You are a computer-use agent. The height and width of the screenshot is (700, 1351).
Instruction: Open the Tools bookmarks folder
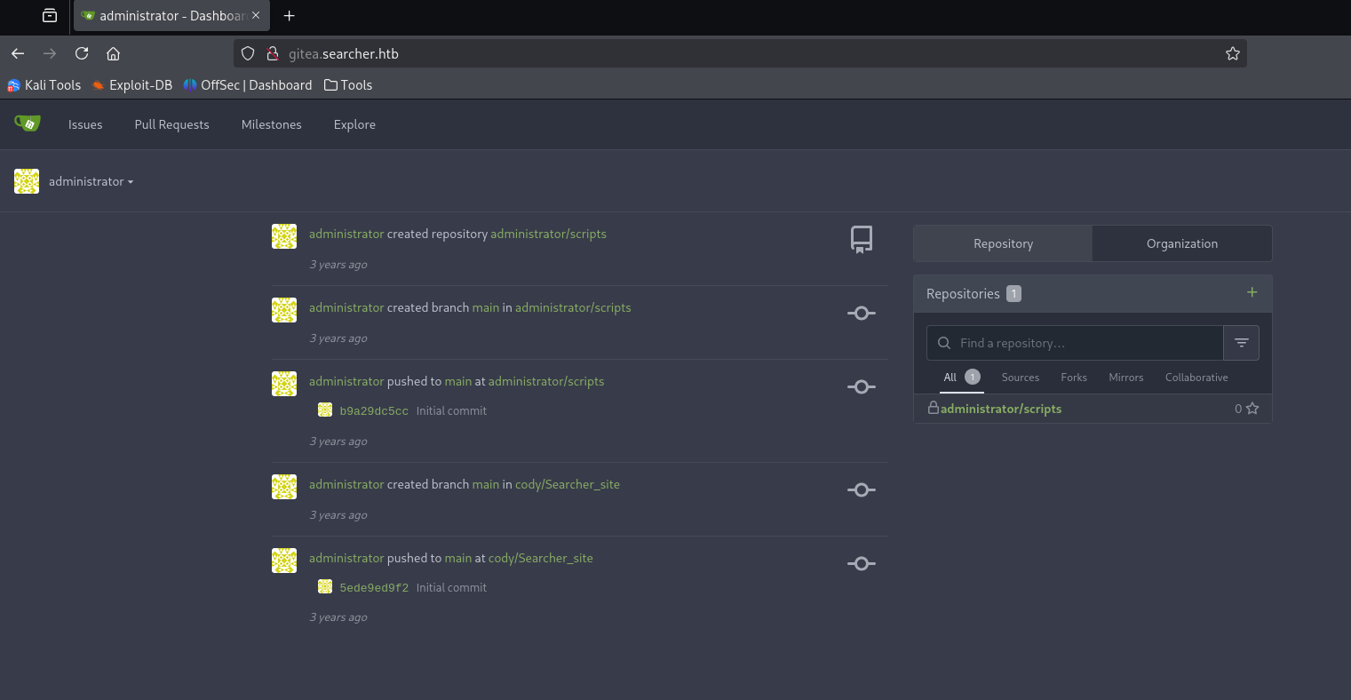348,85
